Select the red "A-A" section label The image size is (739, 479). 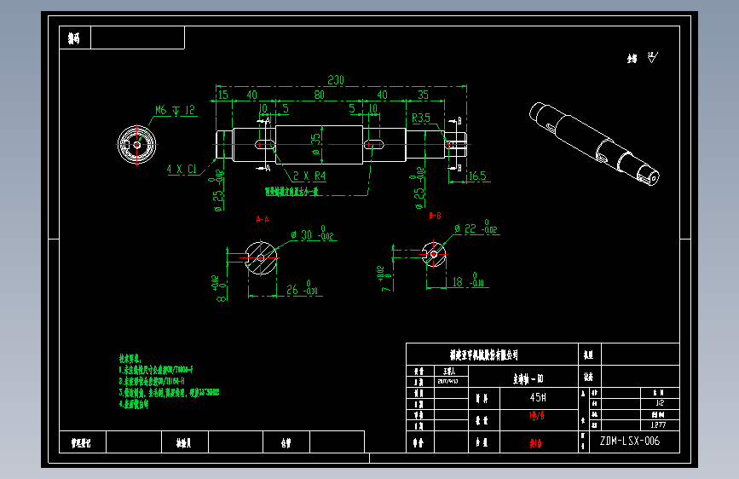coord(263,219)
